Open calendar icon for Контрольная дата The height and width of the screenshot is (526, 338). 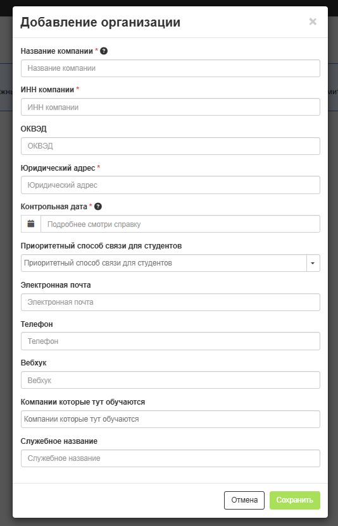pyautogui.click(x=31, y=224)
